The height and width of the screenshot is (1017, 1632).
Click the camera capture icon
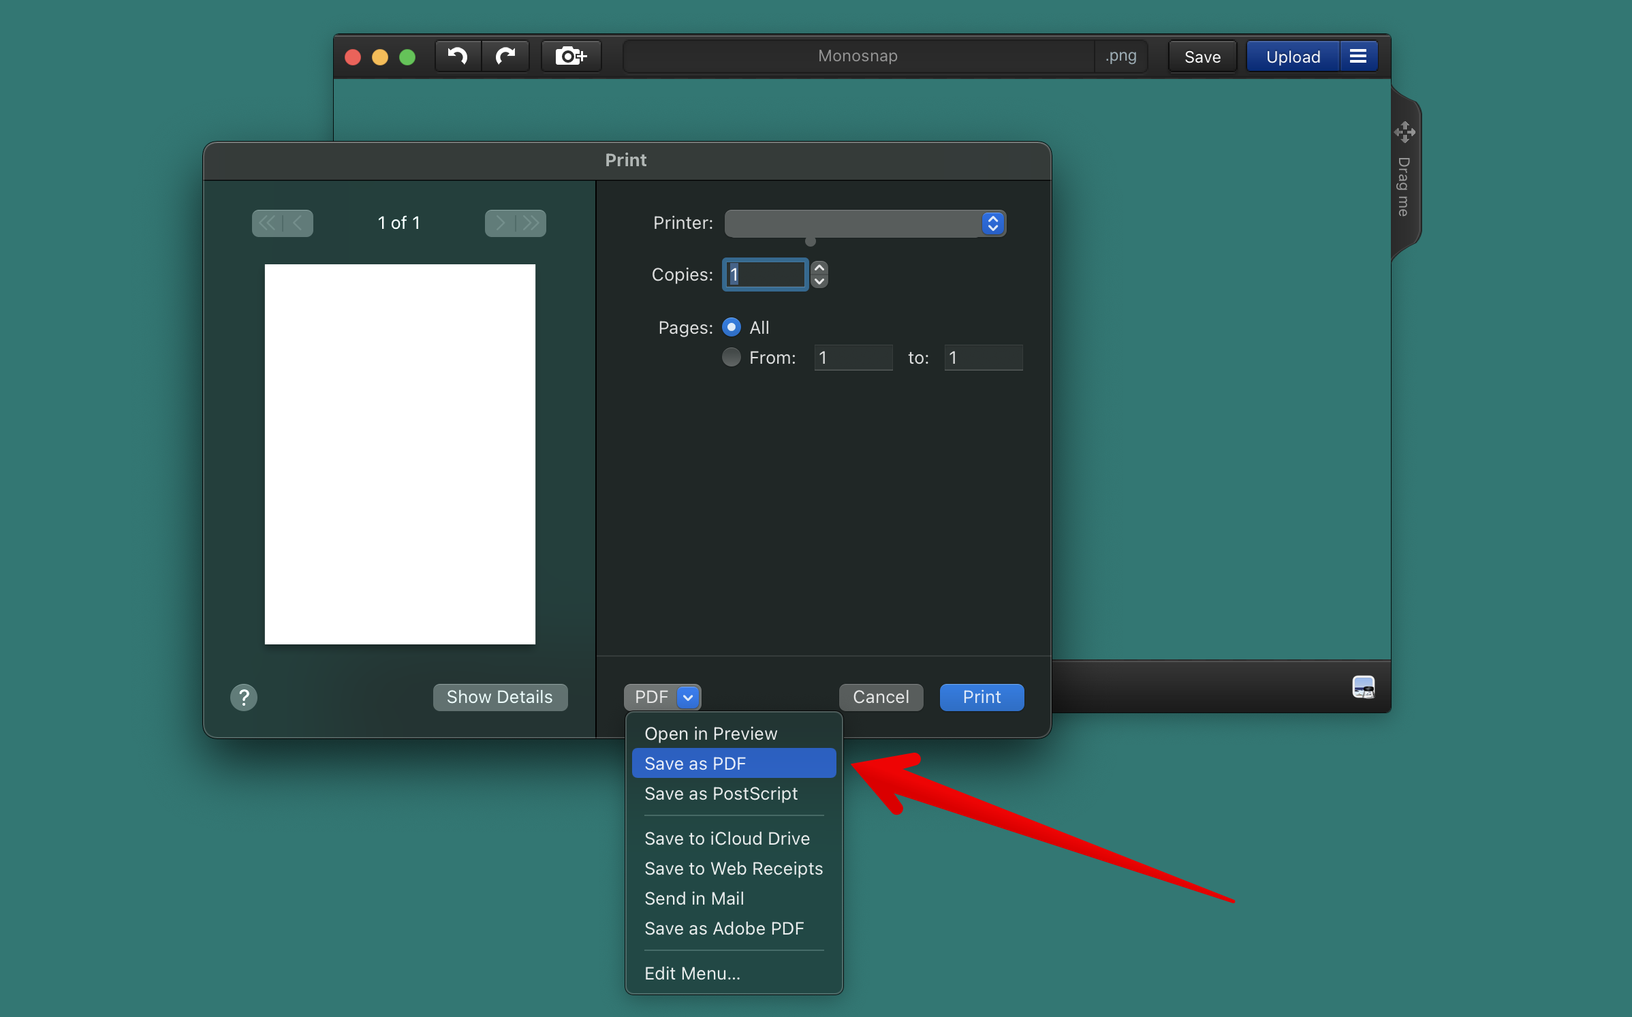[x=571, y=56]
